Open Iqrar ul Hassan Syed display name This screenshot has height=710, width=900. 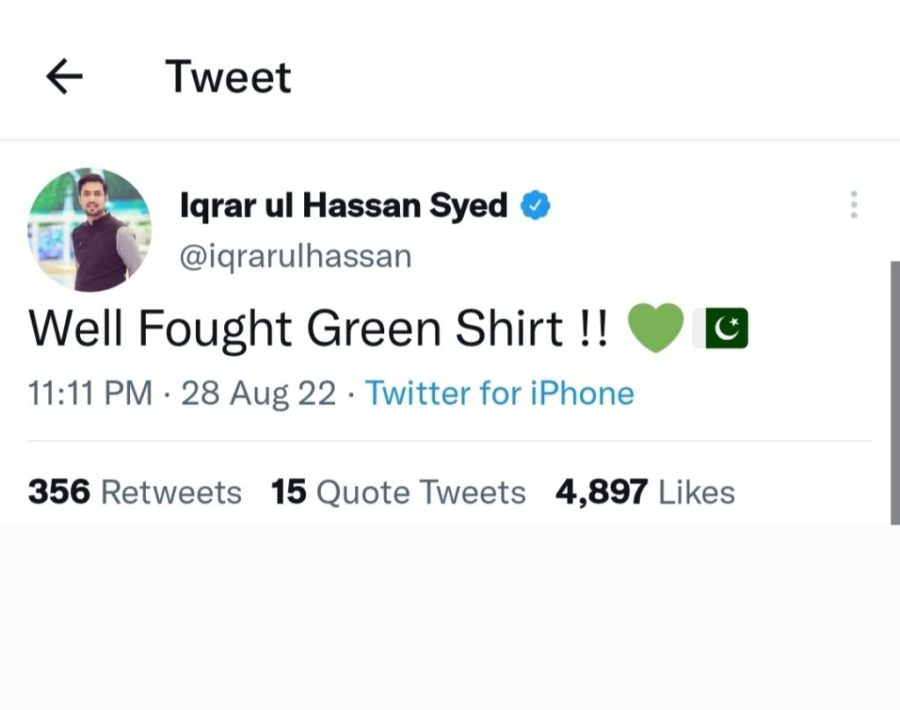[x=344, y=206]
